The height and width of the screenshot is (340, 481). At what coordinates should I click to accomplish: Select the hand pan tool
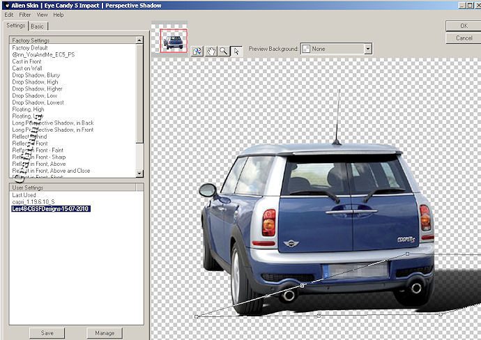point(211,51)
